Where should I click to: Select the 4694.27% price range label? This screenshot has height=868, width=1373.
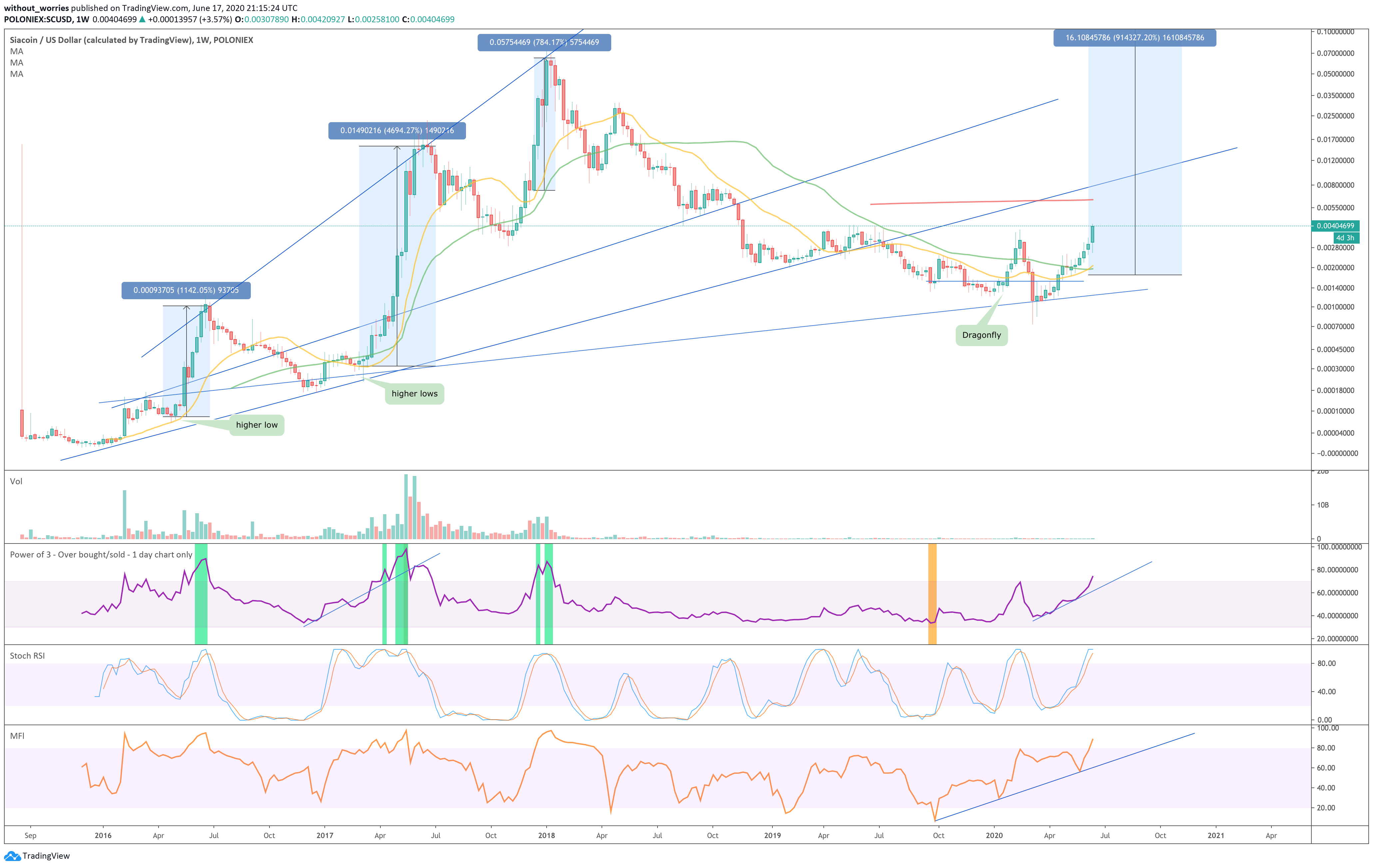click(x=397, y=130)
